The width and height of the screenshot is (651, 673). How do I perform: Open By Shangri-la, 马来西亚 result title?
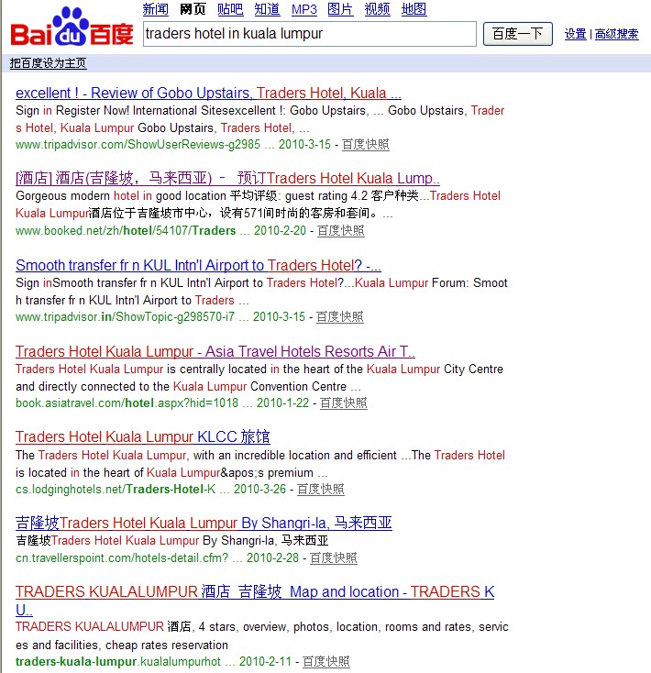tap(204, 523)
